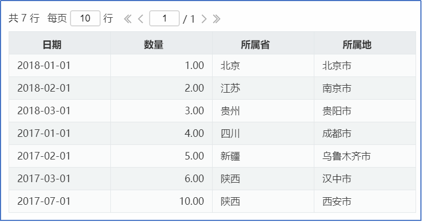Click the 所属地 column header
This screenshot has width=422, height=222.
point(365,43)
